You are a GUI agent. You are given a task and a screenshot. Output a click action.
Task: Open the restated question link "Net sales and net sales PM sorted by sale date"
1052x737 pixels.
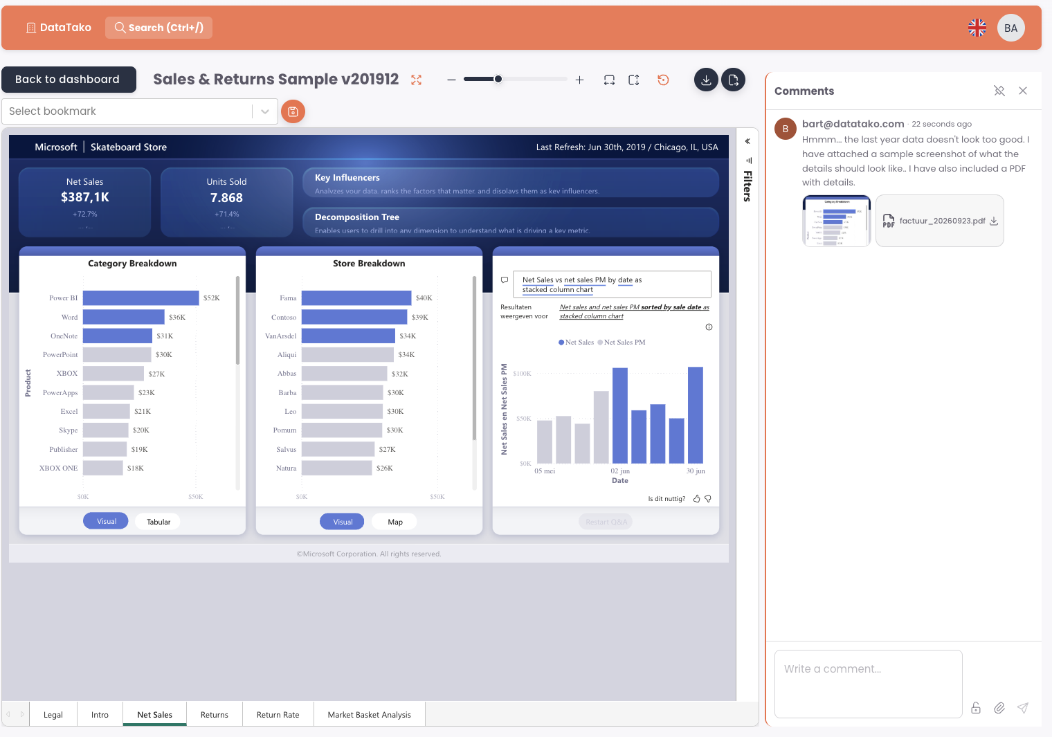[x=635, y=311]
